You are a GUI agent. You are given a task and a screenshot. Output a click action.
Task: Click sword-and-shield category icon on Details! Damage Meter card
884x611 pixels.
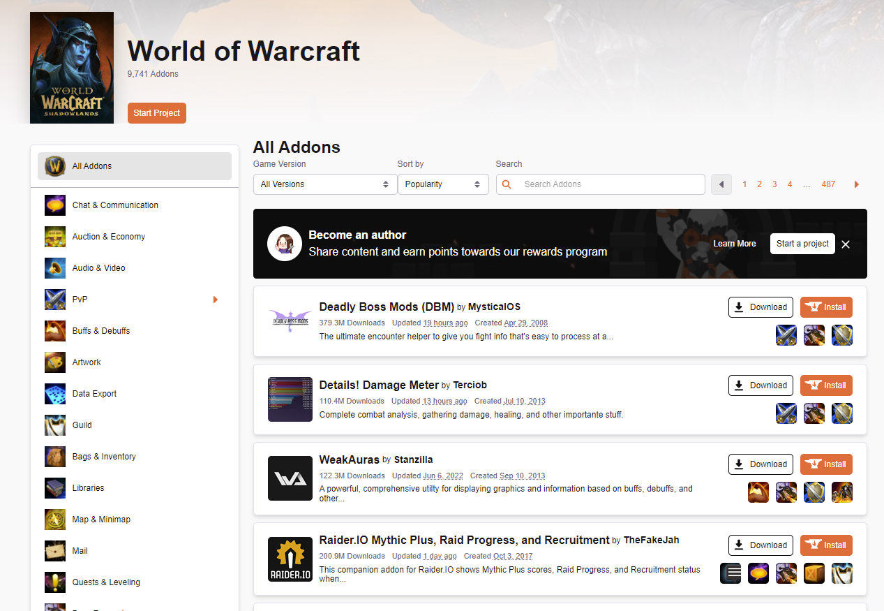[x=842, y=413]
